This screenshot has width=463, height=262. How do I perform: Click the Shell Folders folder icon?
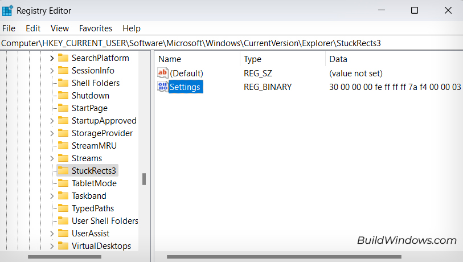coord(63,83)
